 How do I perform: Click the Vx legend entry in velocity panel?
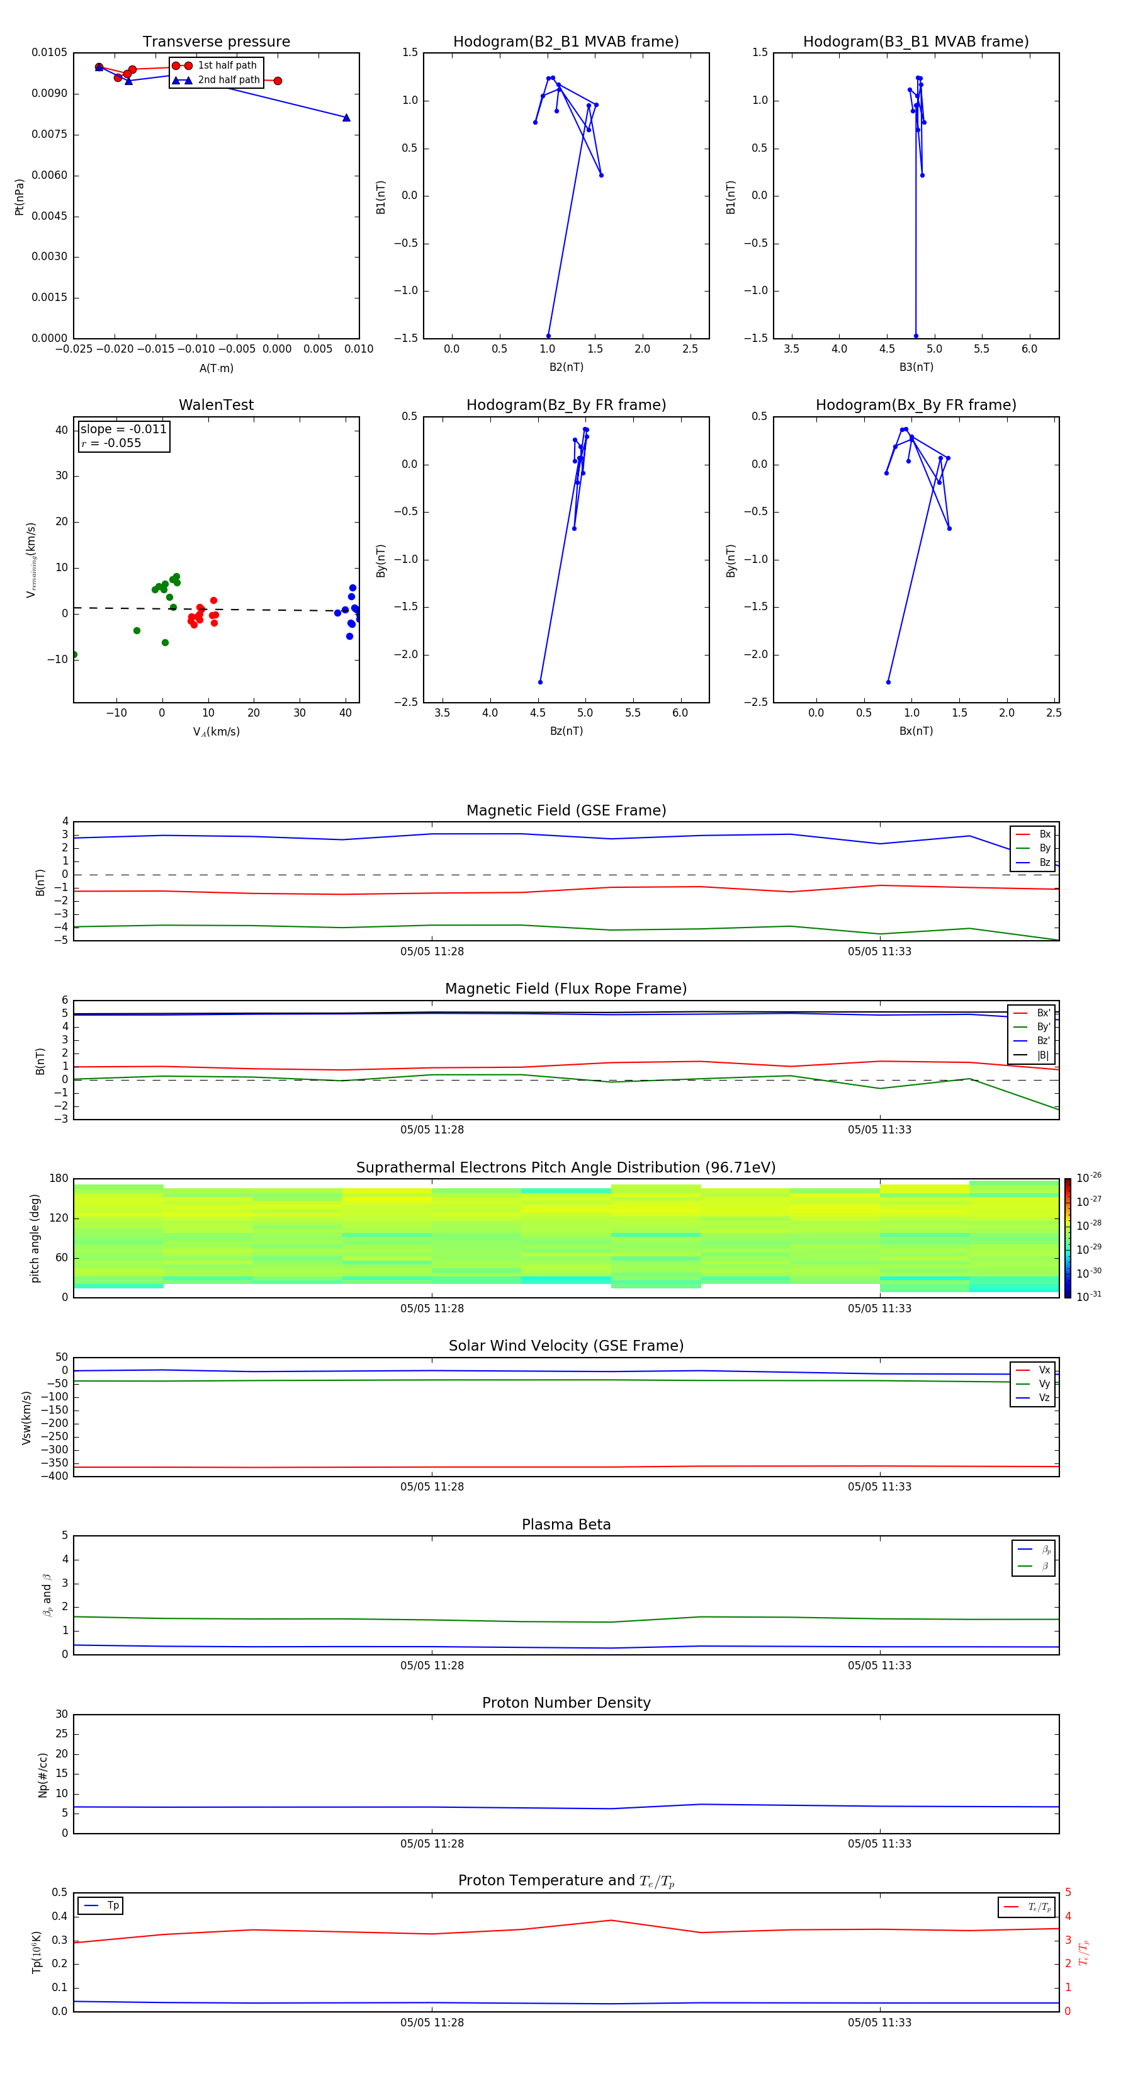pos(1033,1370)
